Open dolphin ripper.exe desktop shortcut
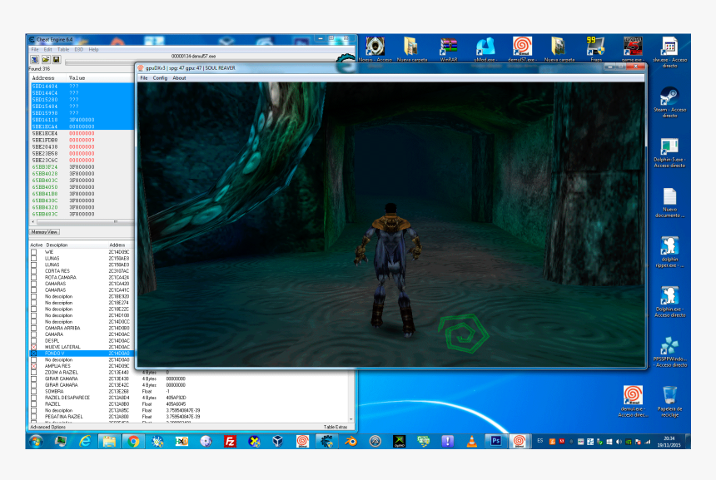This screenshot has height=480, width=716. 669,252
